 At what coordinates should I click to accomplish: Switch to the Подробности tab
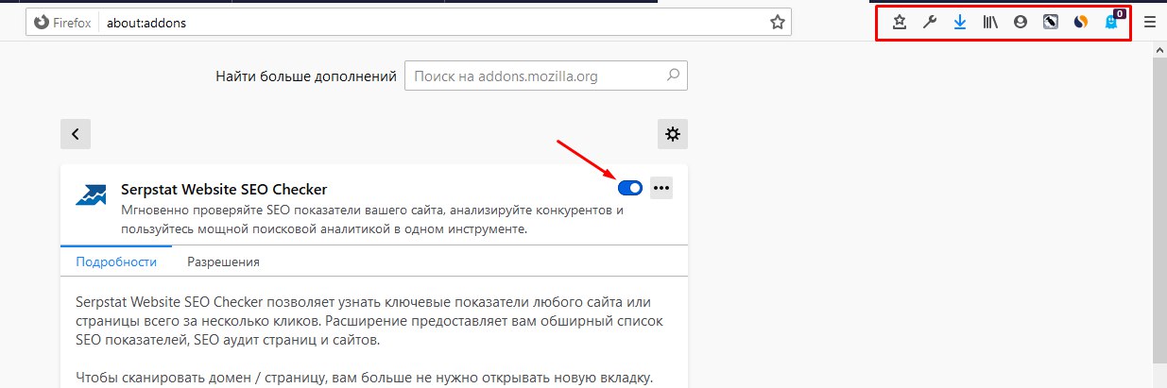116,261
